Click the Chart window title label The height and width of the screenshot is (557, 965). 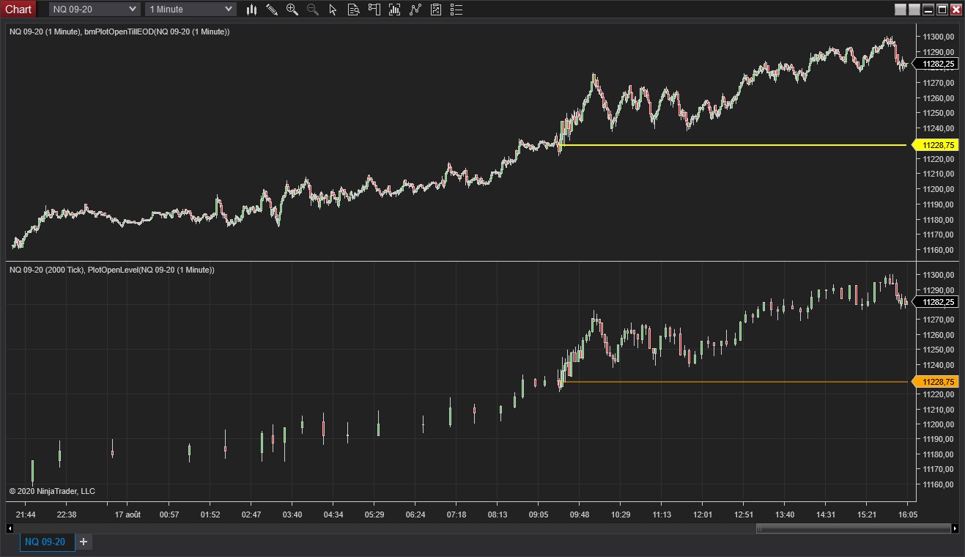pyautogui.click(x=18, y=9)
